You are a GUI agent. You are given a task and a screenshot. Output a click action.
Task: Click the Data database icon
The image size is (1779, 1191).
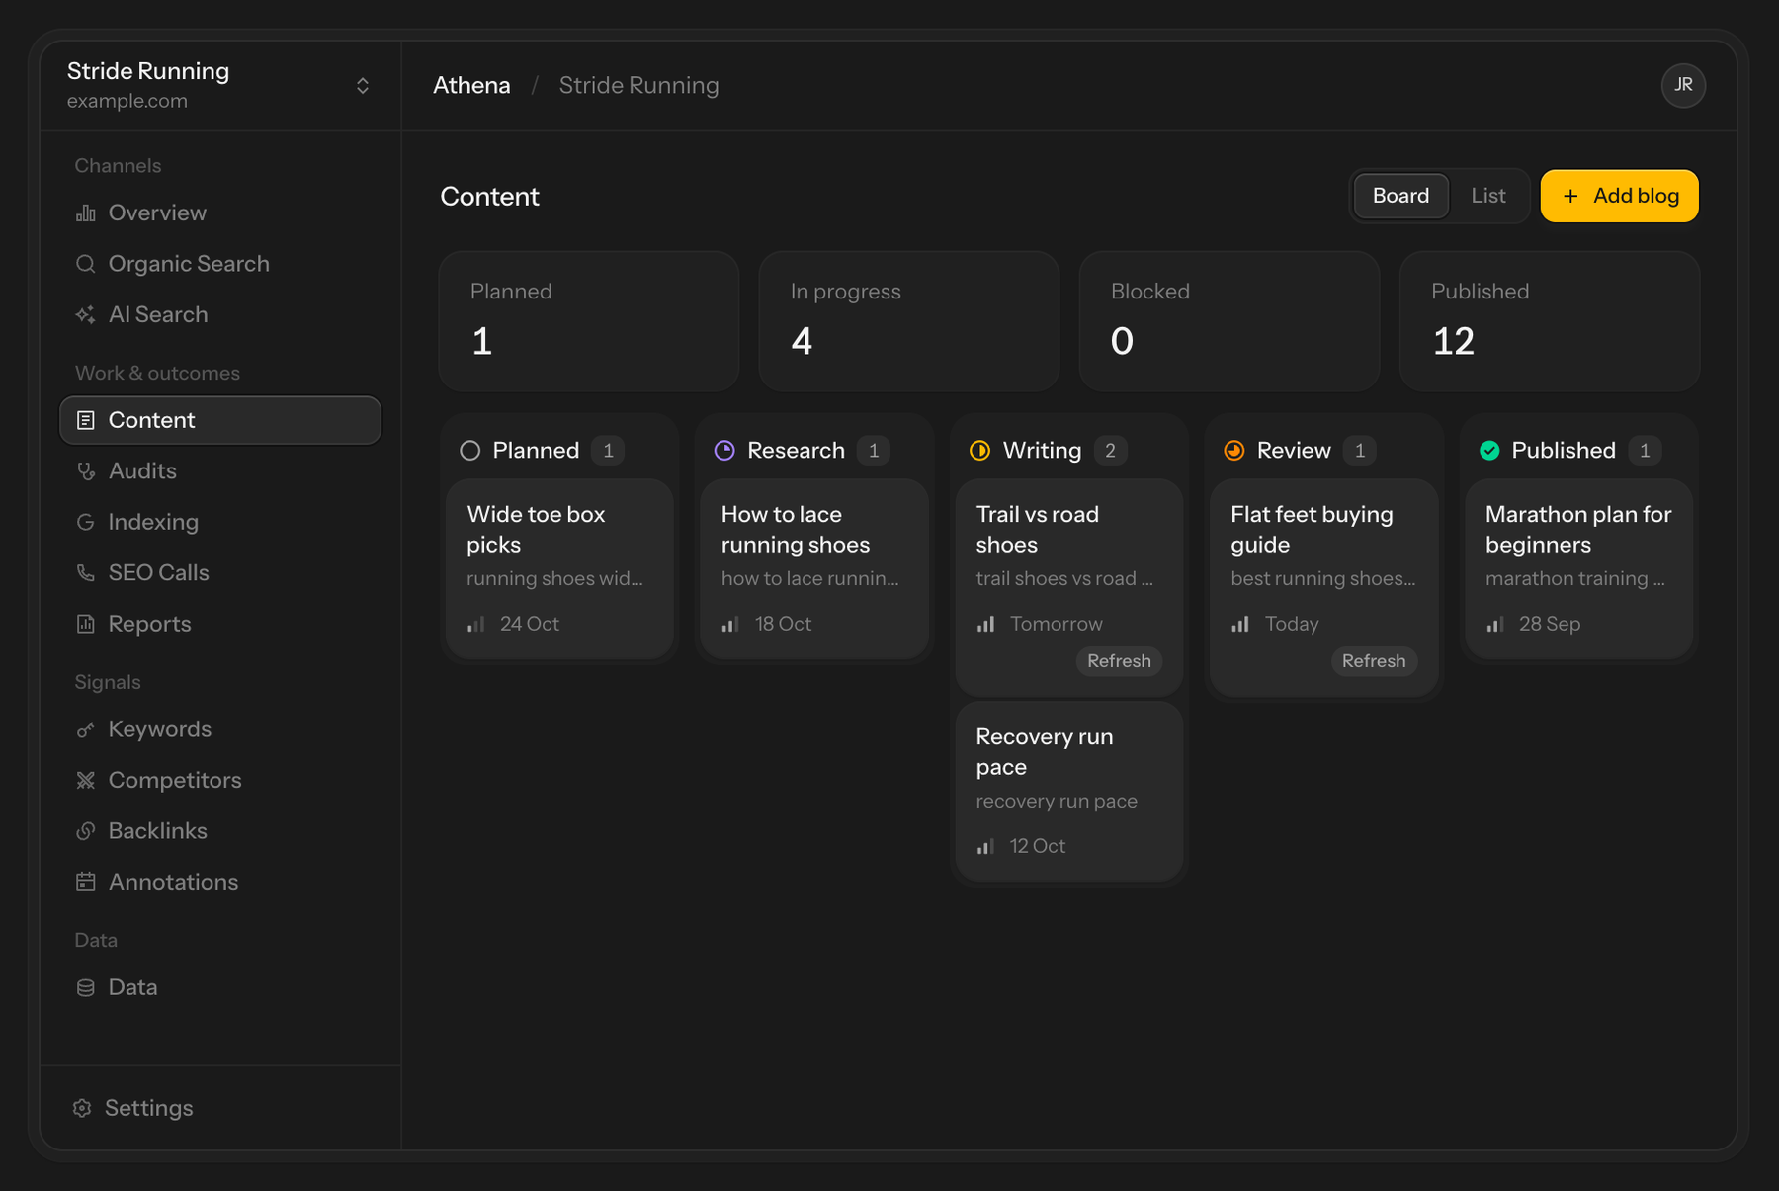86,987
